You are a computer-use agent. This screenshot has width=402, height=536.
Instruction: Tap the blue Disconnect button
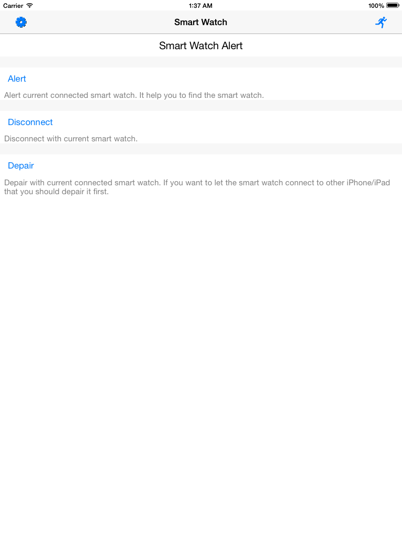(x=30, y=122)
